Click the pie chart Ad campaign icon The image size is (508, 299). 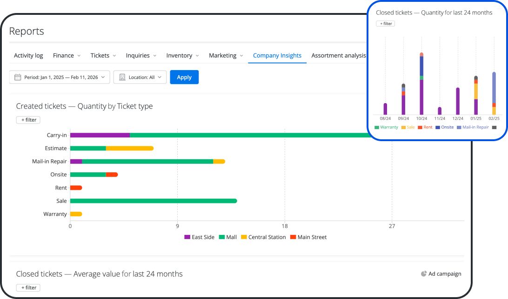tap(423, 274)
